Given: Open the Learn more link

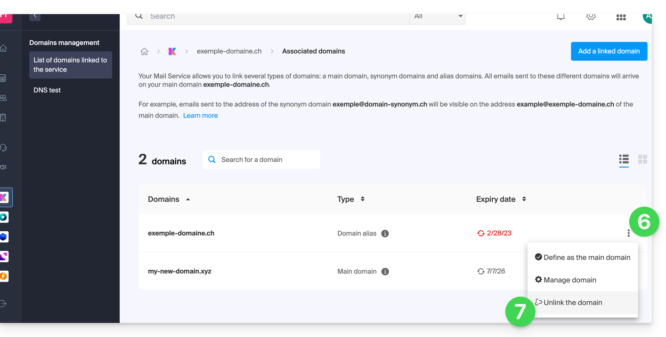Looking at the screenshot, I should tap(201, 116).
